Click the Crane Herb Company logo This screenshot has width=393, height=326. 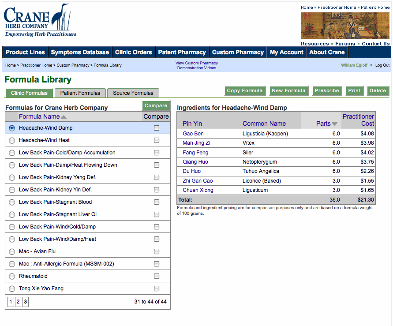coord(40,20)
